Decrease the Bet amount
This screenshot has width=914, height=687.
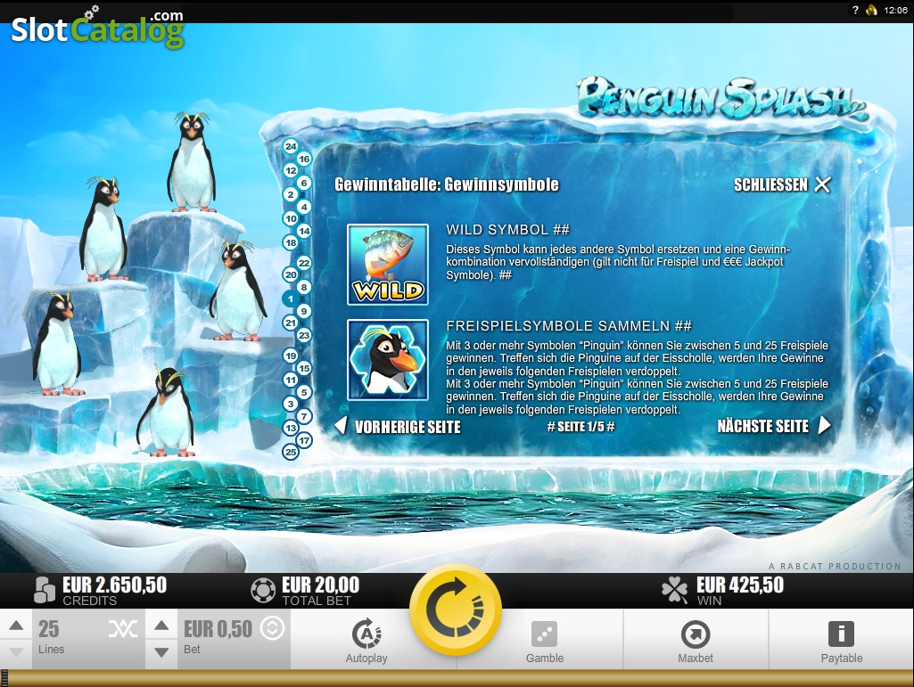click(161, 651)
